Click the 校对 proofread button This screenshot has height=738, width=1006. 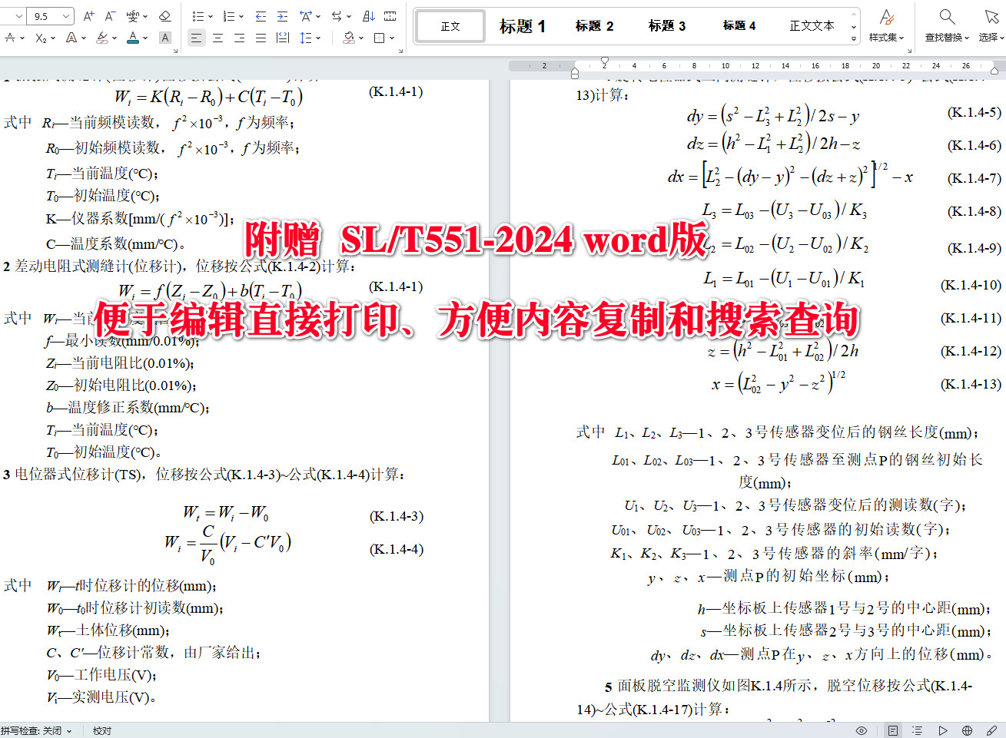pyautogui.click(x=101, y=730)
